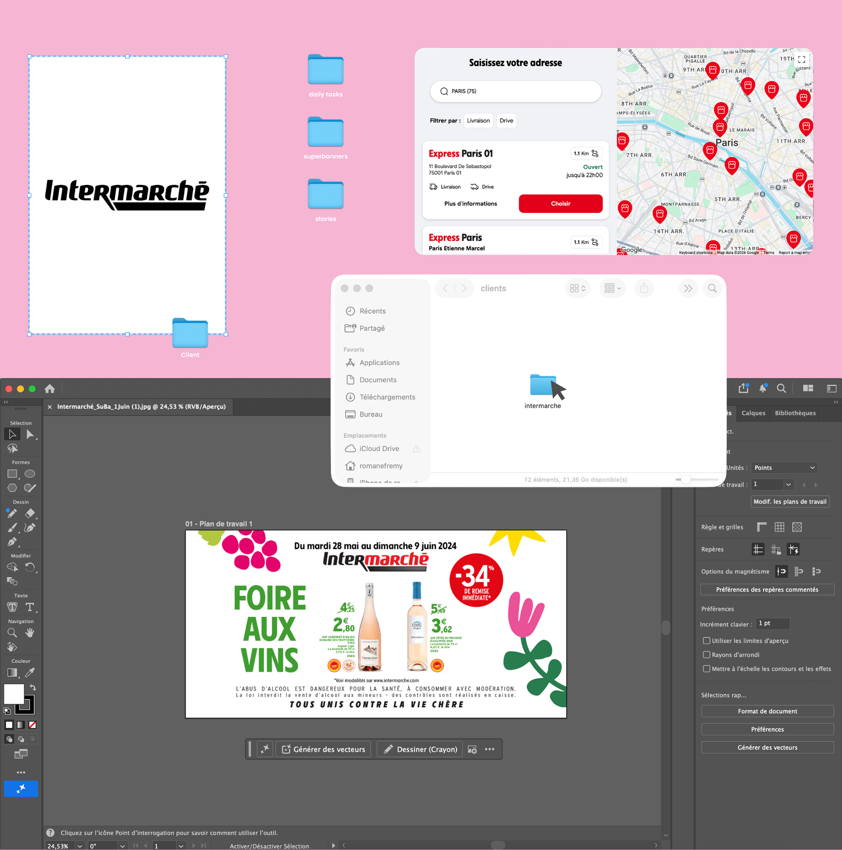Select the Zoom magnifier tool
This screenshot has width=842, height=850.
coord(12,633)
